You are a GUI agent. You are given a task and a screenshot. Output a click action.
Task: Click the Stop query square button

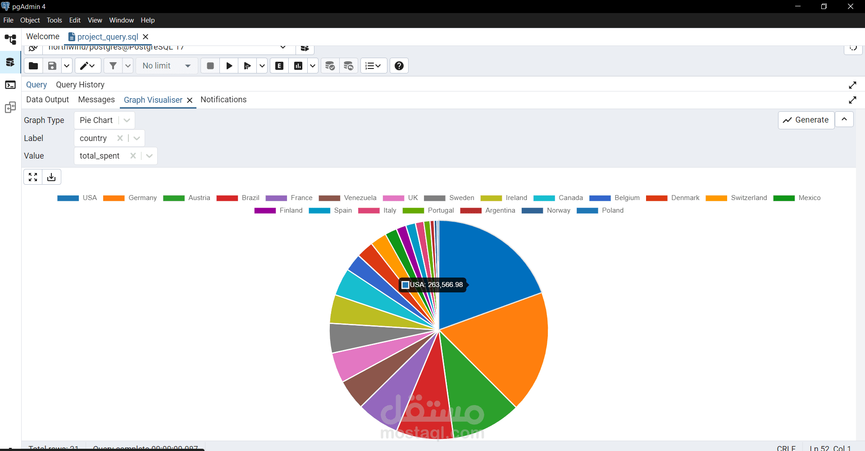(x=210, y=66)
